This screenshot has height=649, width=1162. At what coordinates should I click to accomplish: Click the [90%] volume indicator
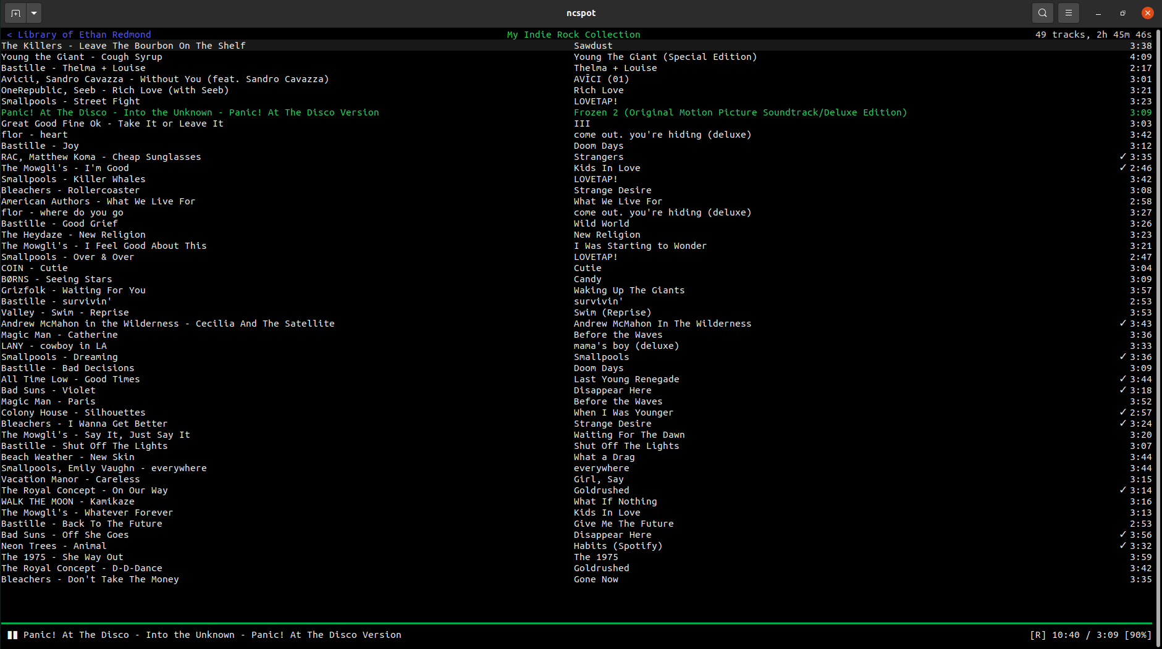(1138, 635)
